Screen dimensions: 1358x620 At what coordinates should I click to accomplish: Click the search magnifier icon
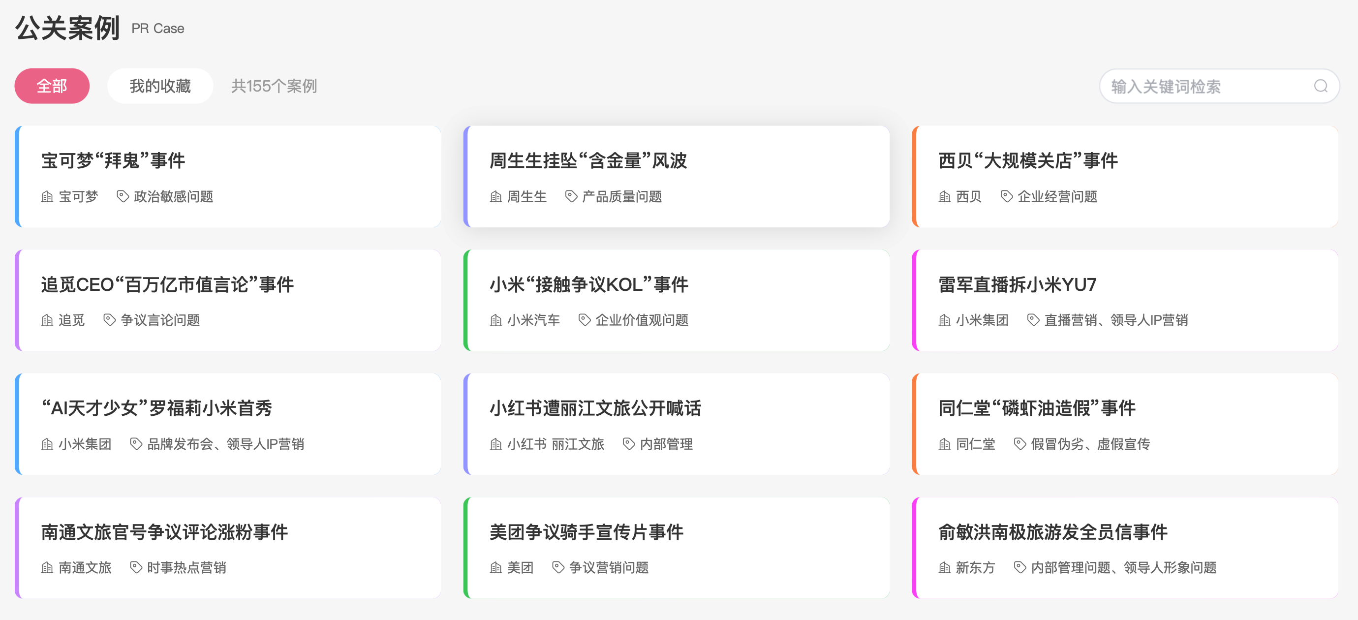(1321, 86)
